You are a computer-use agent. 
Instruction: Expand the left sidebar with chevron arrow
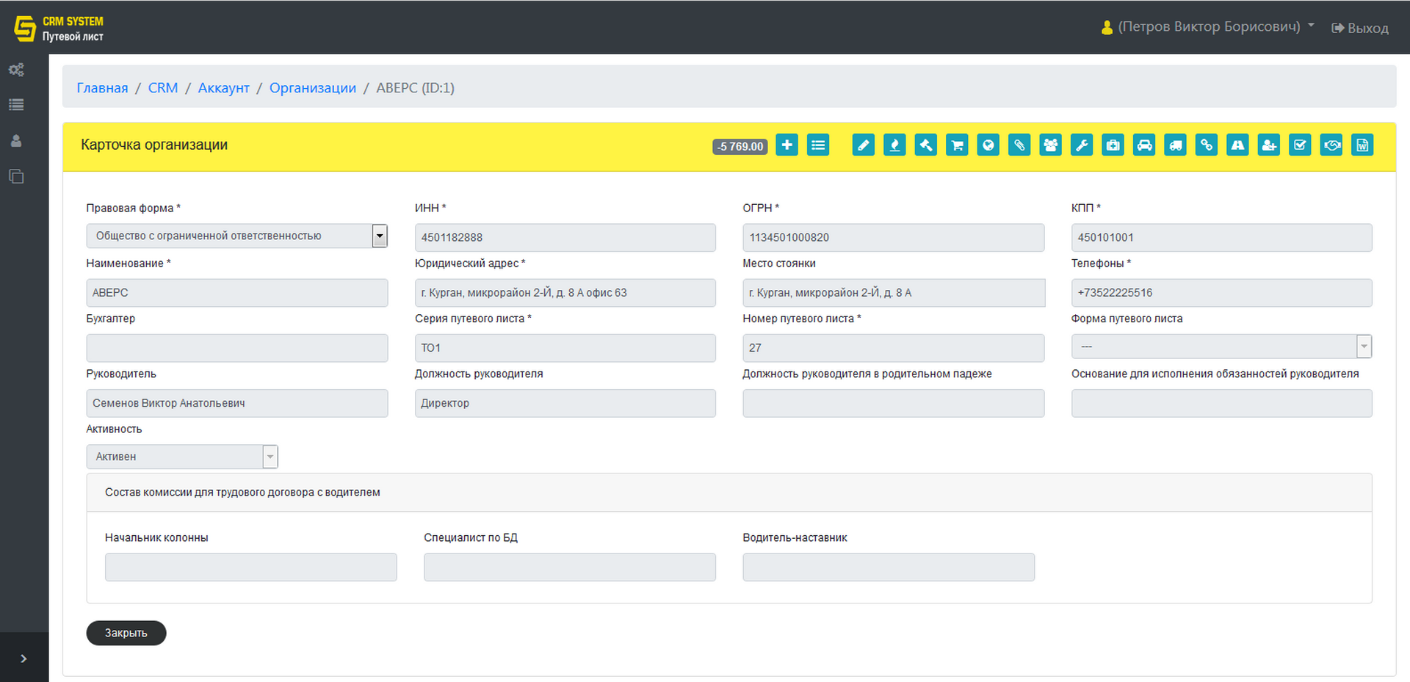[23, 659]
